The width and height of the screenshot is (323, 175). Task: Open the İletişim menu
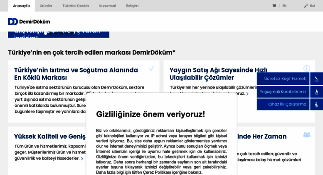(x=132, y=6)
